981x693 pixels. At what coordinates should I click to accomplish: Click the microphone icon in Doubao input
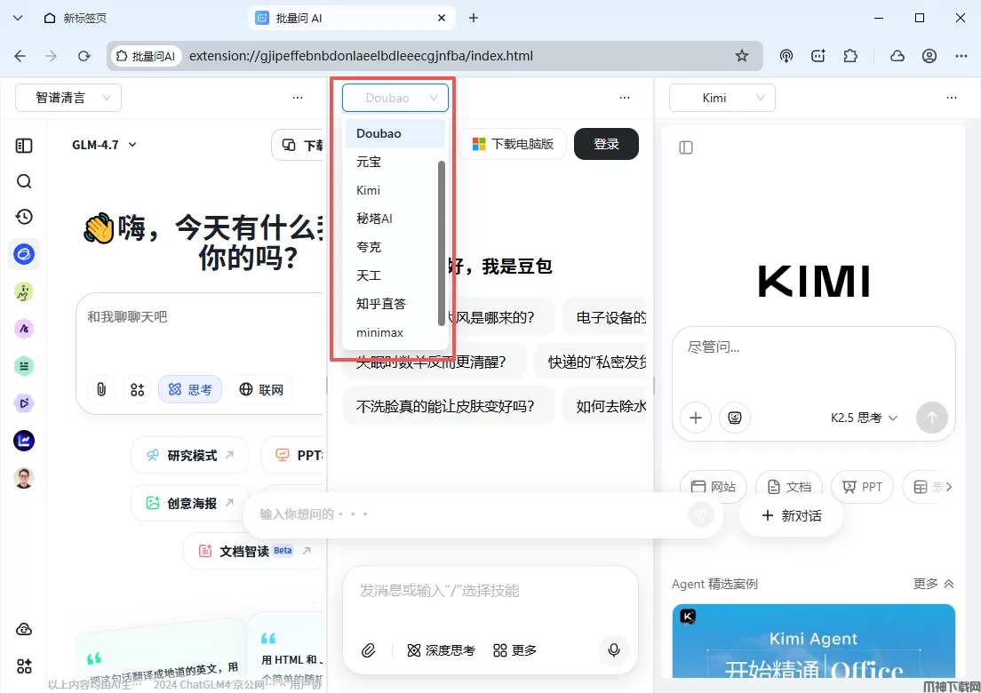[x=613, y=650]
